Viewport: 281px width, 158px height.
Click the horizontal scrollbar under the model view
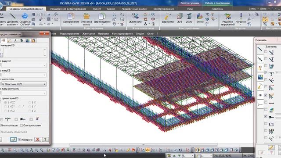144,144
